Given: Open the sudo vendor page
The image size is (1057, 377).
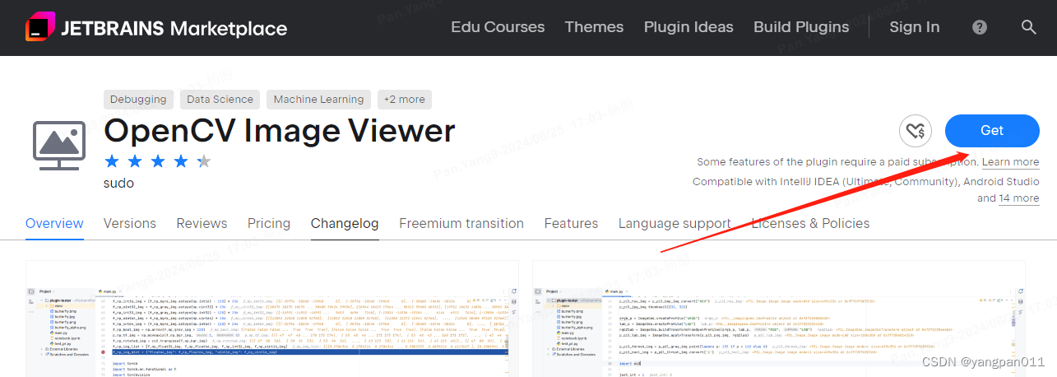Looking at the screenshot, I should [118, 183].
